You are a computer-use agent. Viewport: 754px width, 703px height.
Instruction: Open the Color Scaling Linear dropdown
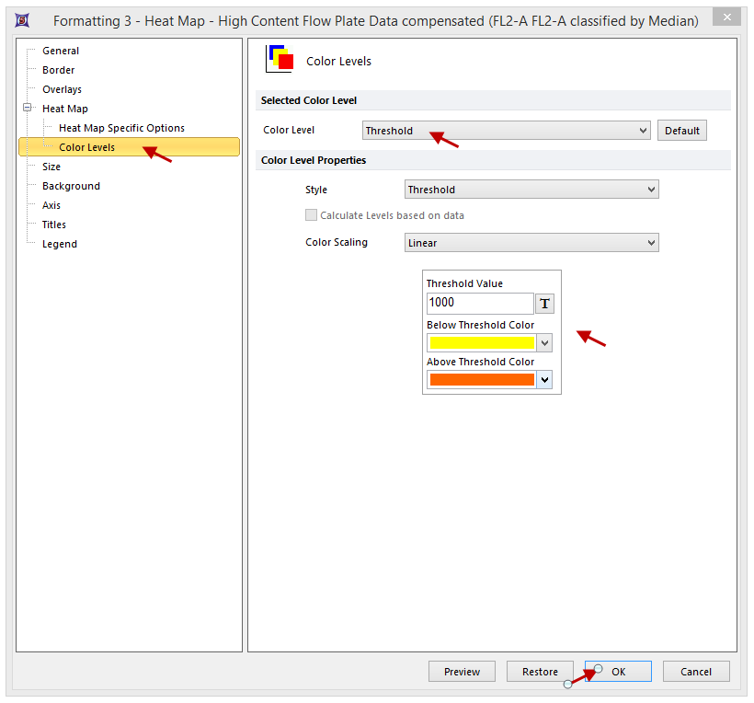point(531,243)
